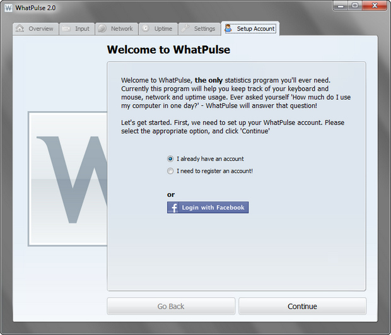The width and height of the screenshot is (391, 335).
Task: Click the keyboard icon on Input tab
Action: (66, 28)
